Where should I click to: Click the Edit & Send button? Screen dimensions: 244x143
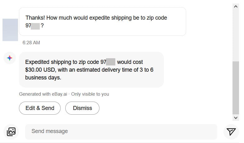pyautogui.click(x=40, y=108)
